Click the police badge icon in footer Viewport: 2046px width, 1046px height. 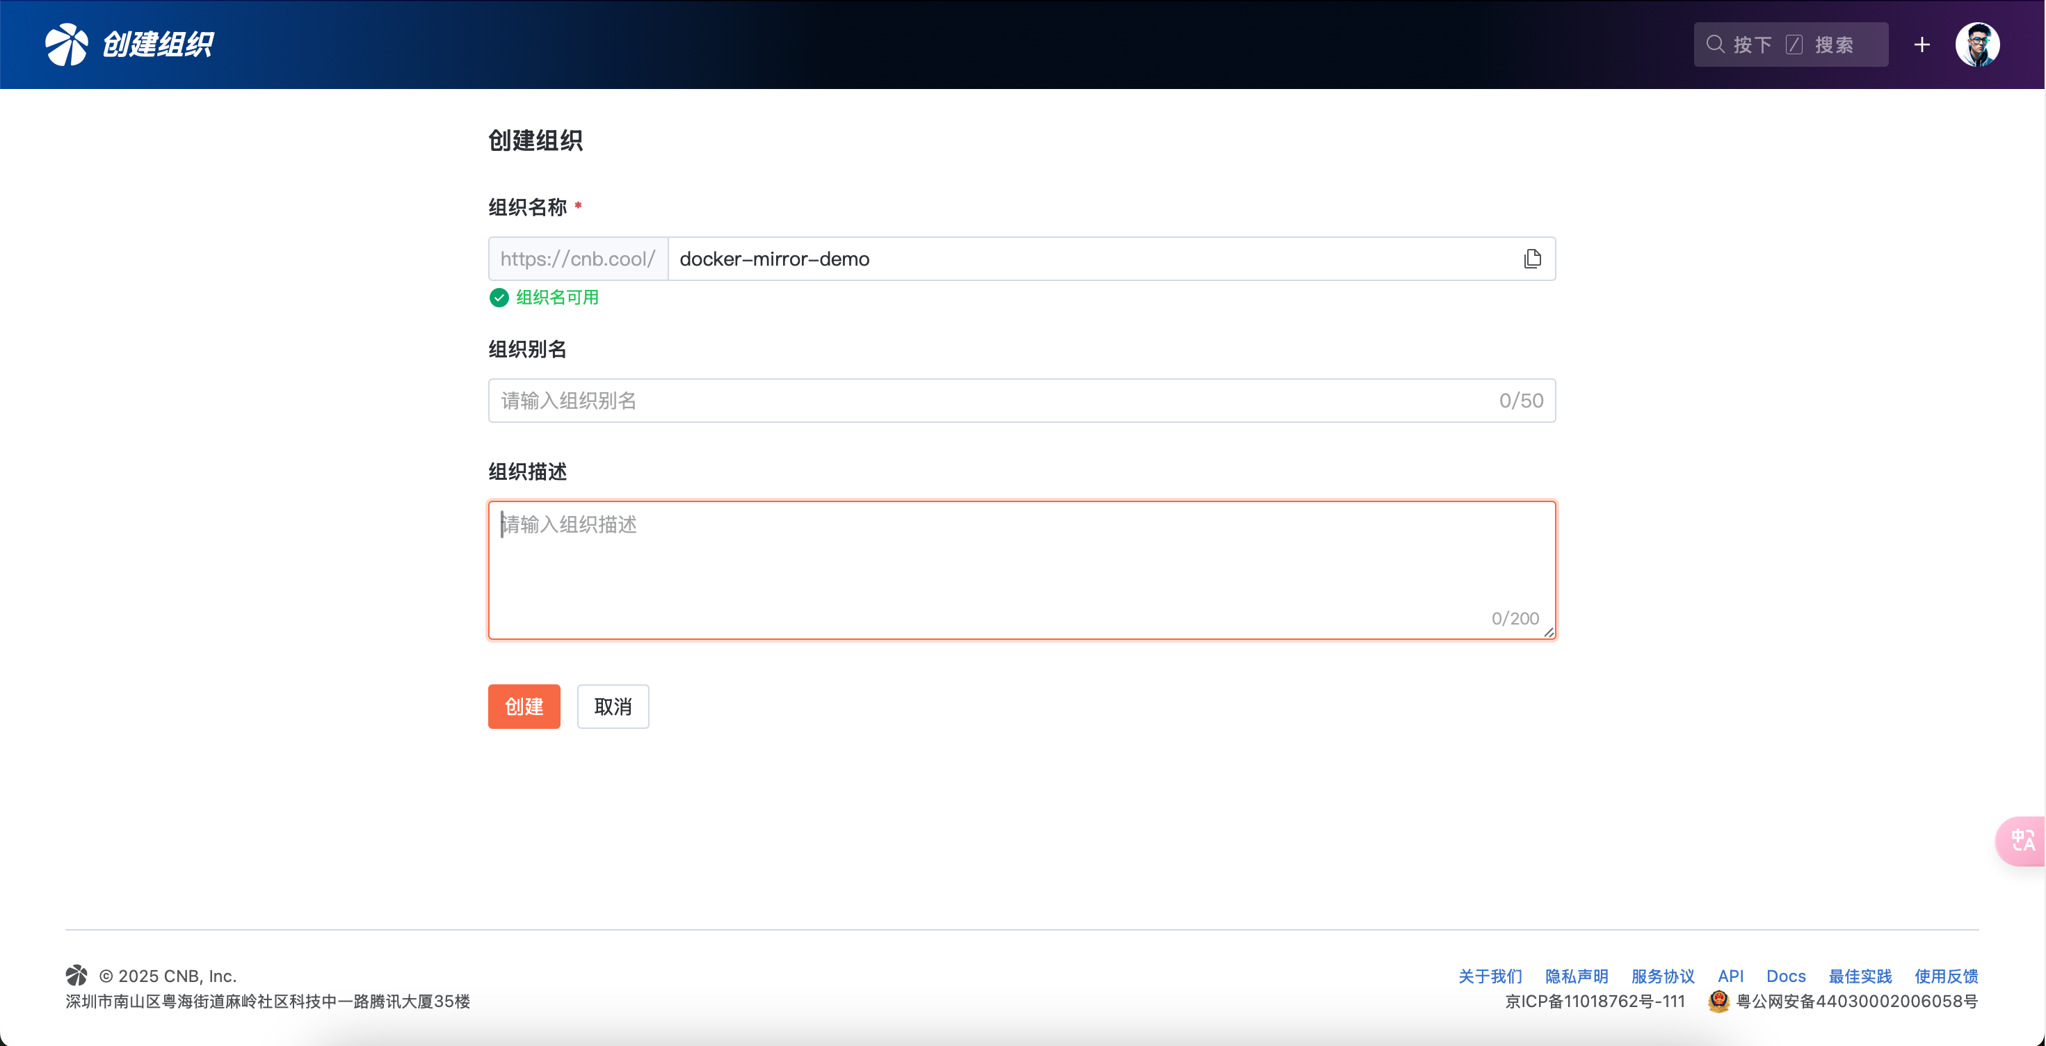1718,1001
